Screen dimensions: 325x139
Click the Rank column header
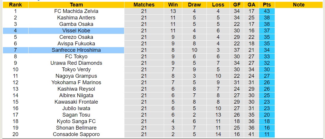15,5
